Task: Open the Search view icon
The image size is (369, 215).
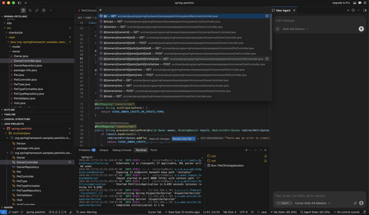Action: pos(30,10)
